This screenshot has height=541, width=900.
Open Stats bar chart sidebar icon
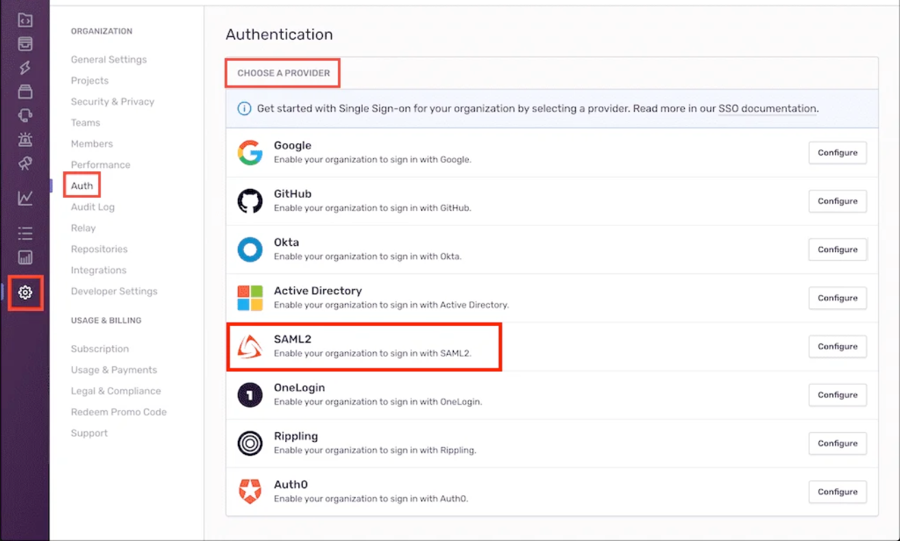[x=25, y=257]
